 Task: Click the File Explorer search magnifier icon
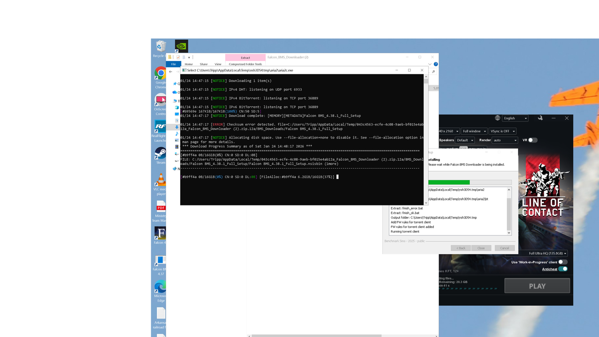pos(433,72)
